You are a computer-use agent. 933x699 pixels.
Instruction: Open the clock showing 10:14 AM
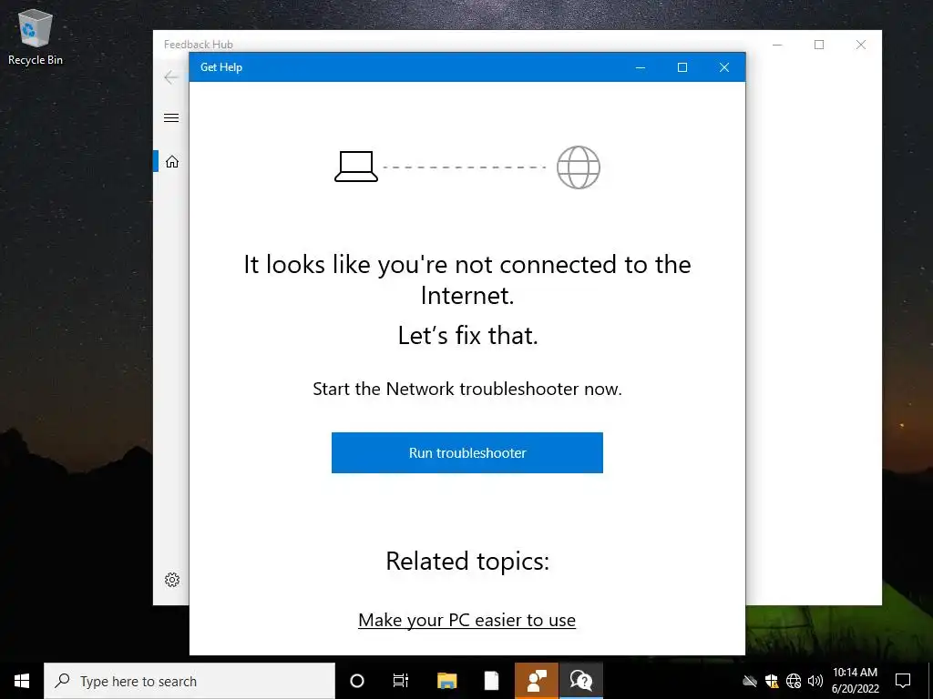(855, 681)
